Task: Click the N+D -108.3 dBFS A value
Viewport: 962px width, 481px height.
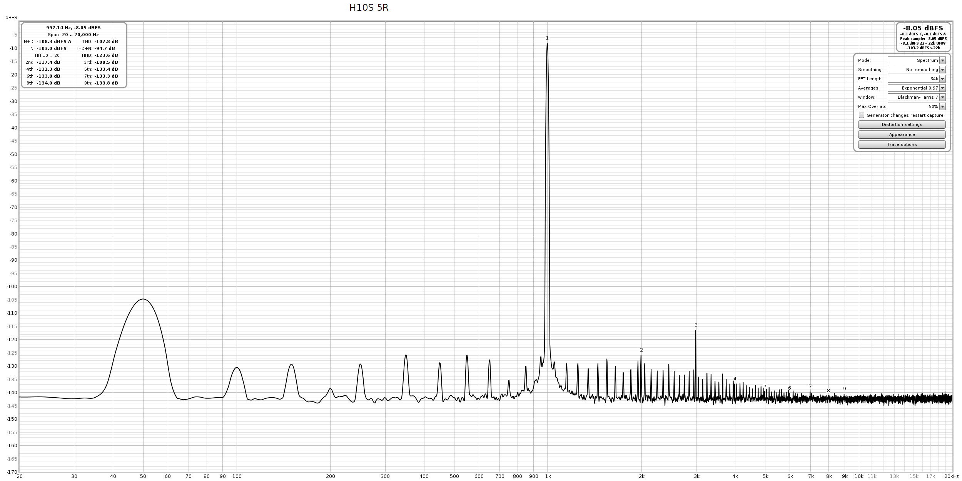Action: pos(54,41)
